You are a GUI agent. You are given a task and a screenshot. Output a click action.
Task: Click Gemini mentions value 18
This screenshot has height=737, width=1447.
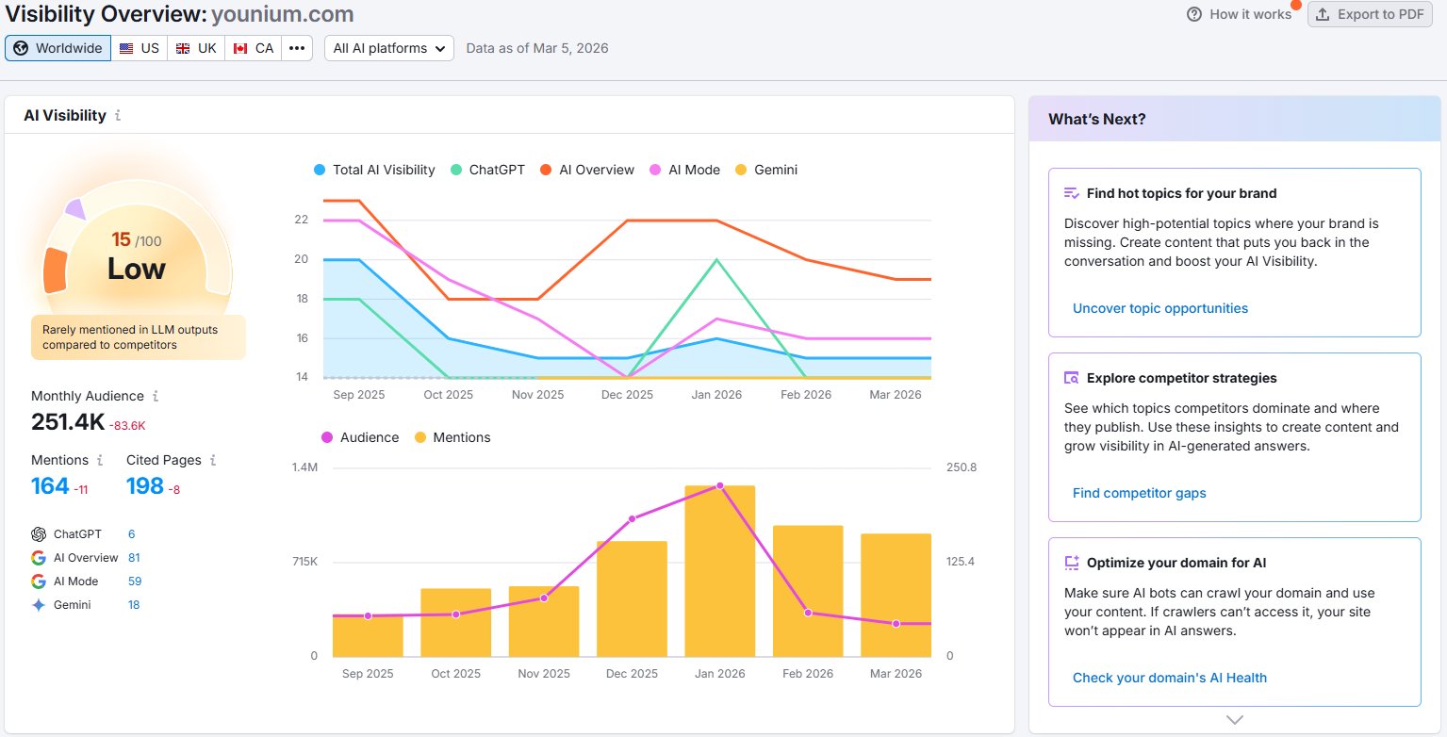[x=134, y=605]
